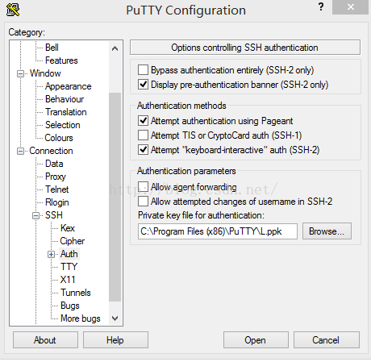
Task: Click the category tree scrollbar thumb
Action: (x=115, y=197)
